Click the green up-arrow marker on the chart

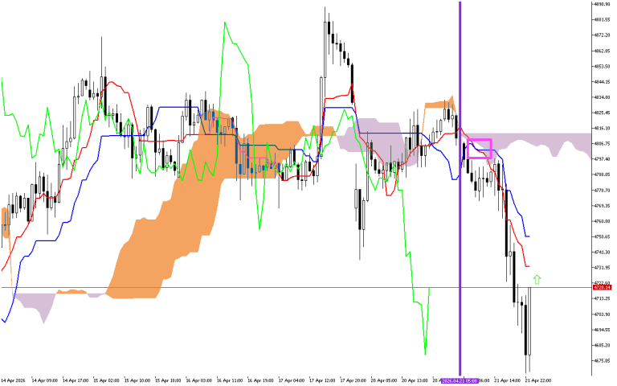pos(537,280)
